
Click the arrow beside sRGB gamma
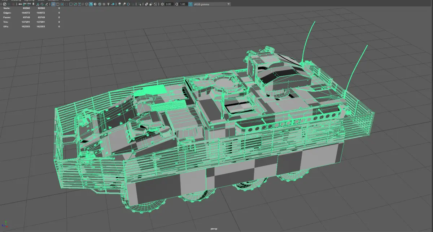[228, 4]
